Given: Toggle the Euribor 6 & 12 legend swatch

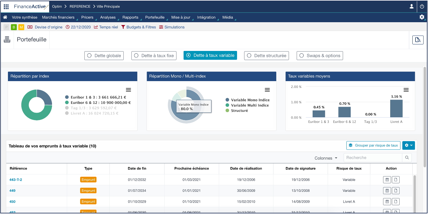Looking at the screenshot, I should click(x=67, y=102).
